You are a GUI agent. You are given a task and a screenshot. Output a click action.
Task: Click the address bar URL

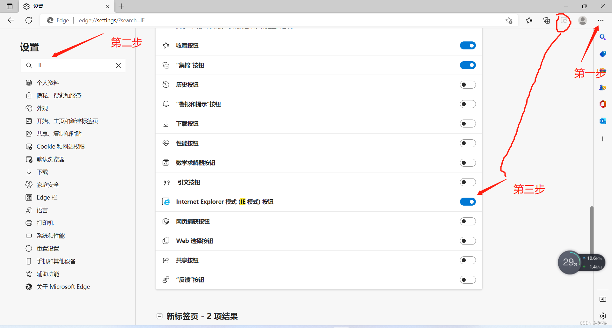[x=112, y=20]
